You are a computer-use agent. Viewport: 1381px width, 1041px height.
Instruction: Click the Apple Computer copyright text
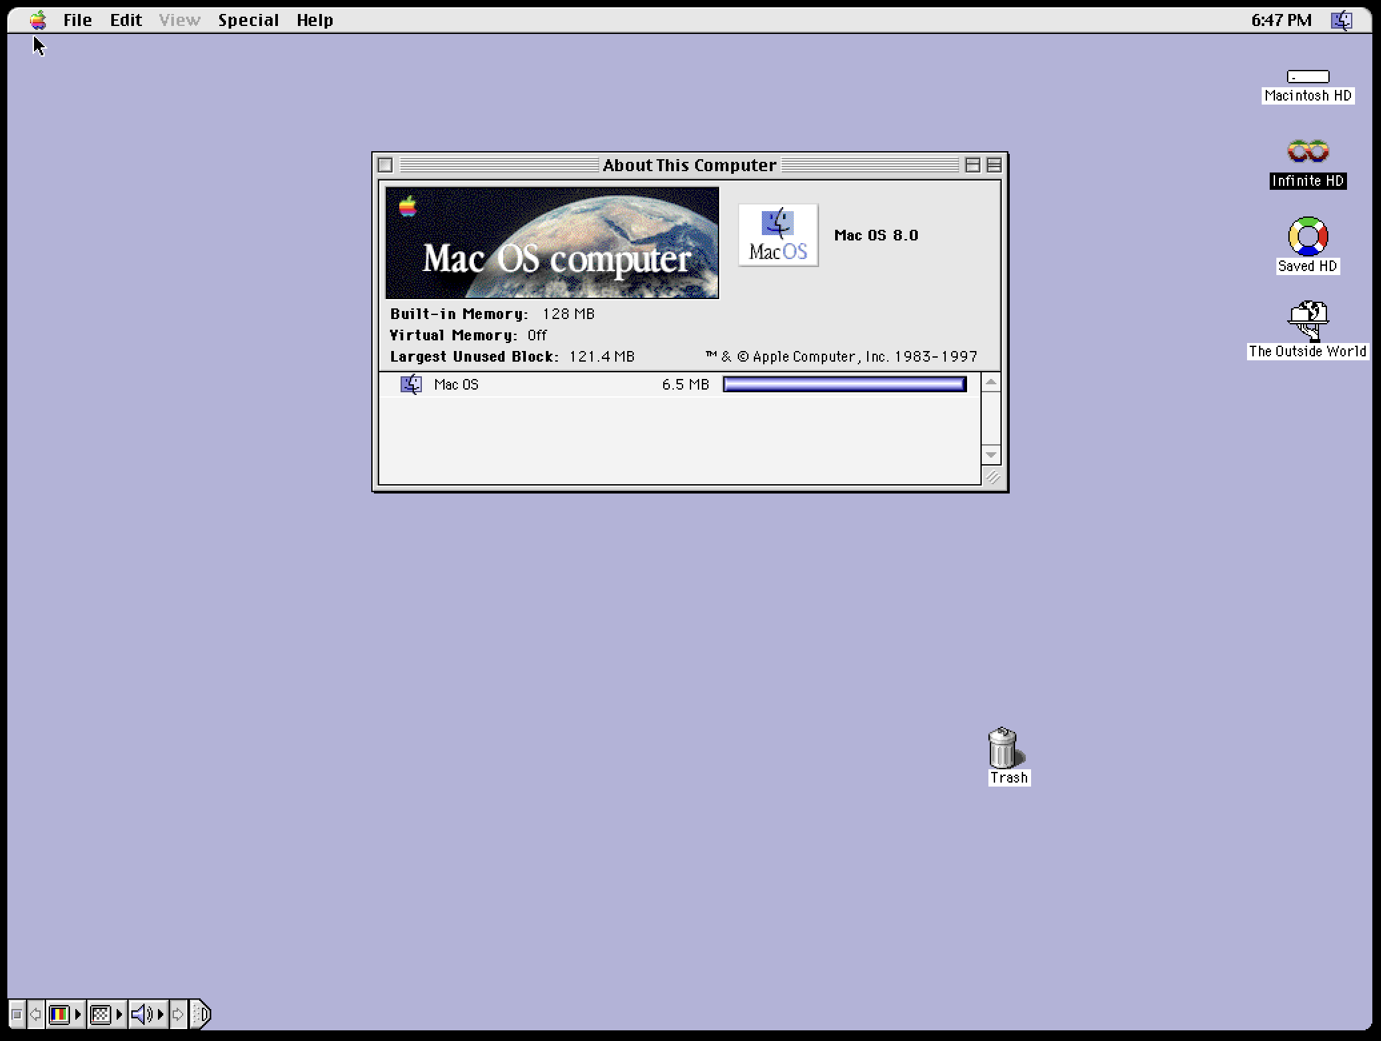click(841, 356)
